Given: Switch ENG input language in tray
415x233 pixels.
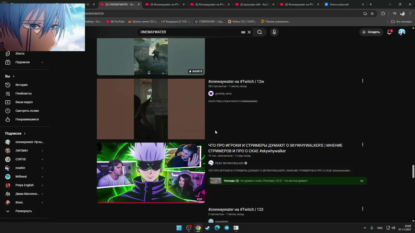Looking at the screenshot, I should pos(380,228).
